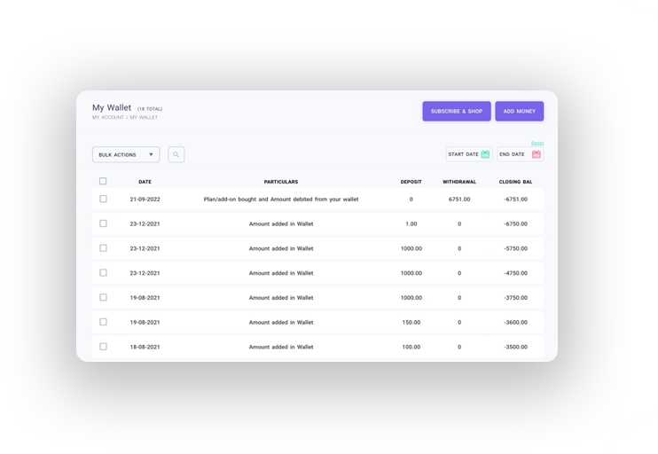
Task: Click the Start Date field
Action: pyautogui.click(x=463, y=154)
